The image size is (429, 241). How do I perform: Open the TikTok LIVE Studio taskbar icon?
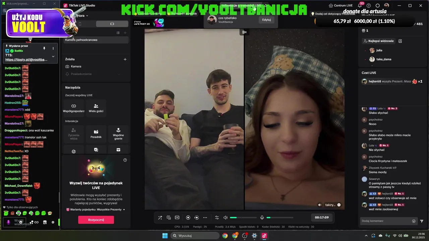coord(264,236)
